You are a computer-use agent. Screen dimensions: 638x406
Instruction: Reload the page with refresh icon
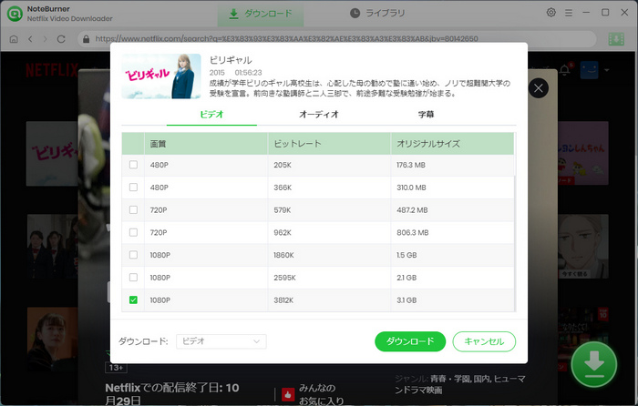click(61, 39)
